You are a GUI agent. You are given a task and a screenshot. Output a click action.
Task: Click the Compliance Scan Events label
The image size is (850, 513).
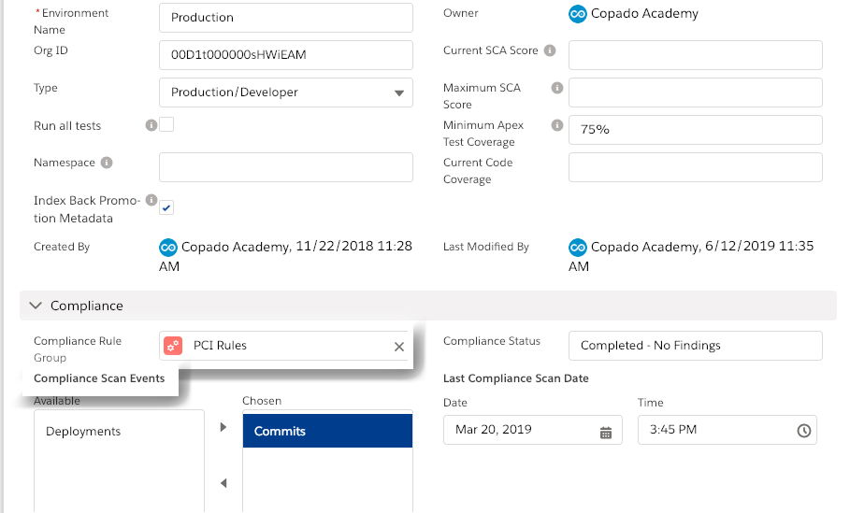tap(99, 378)
